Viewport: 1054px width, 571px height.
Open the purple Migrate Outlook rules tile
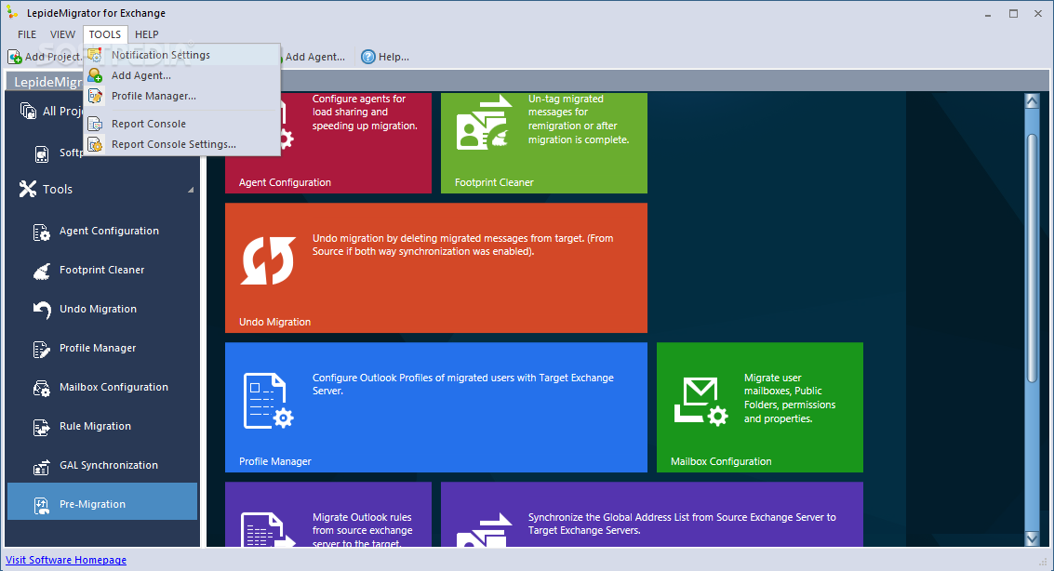pyautogui.click(x=328, y=514)
